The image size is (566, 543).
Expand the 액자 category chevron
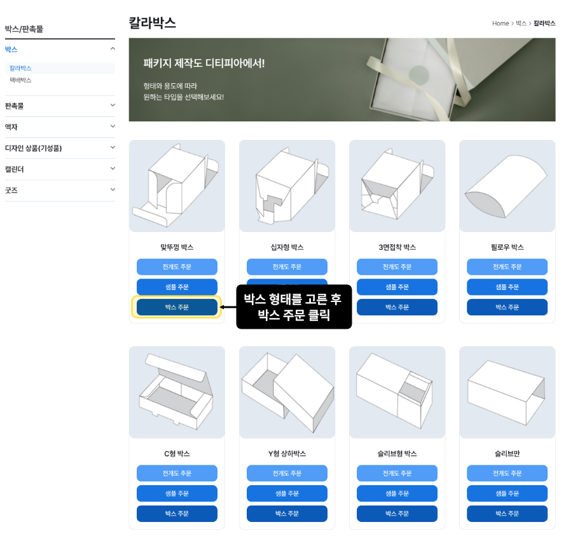pyautogui.click(x=113, y=127)
